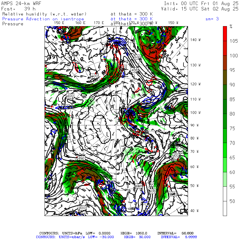Click the "75" colorbar tick value
This screenshot has width=240, height=240.
click(232, 129)
